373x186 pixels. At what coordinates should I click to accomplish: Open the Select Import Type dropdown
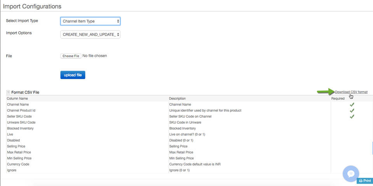pyautogui.click(x=91, y=21)
